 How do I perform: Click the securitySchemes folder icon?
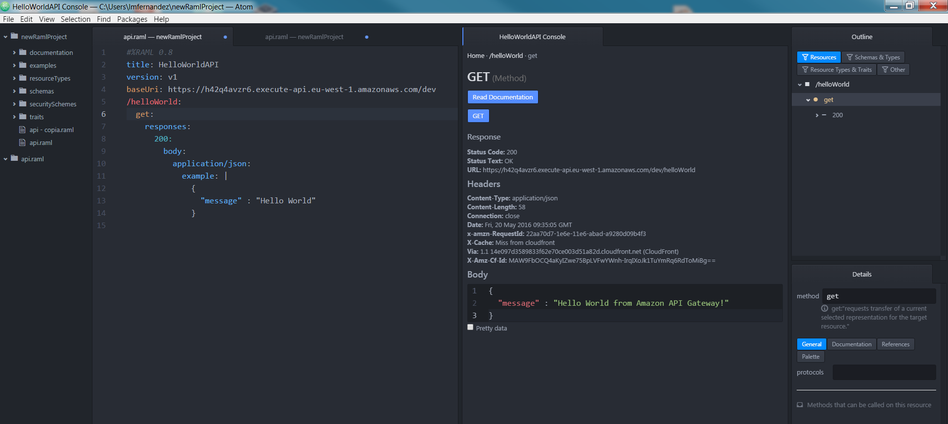coord(23,103)
